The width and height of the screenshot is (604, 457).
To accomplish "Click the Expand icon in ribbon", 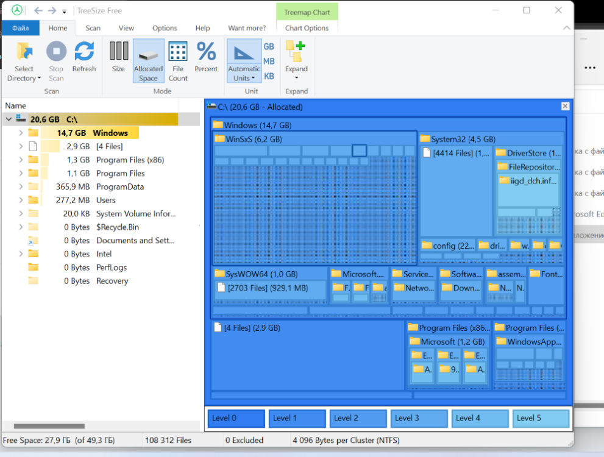I will 296,52.
